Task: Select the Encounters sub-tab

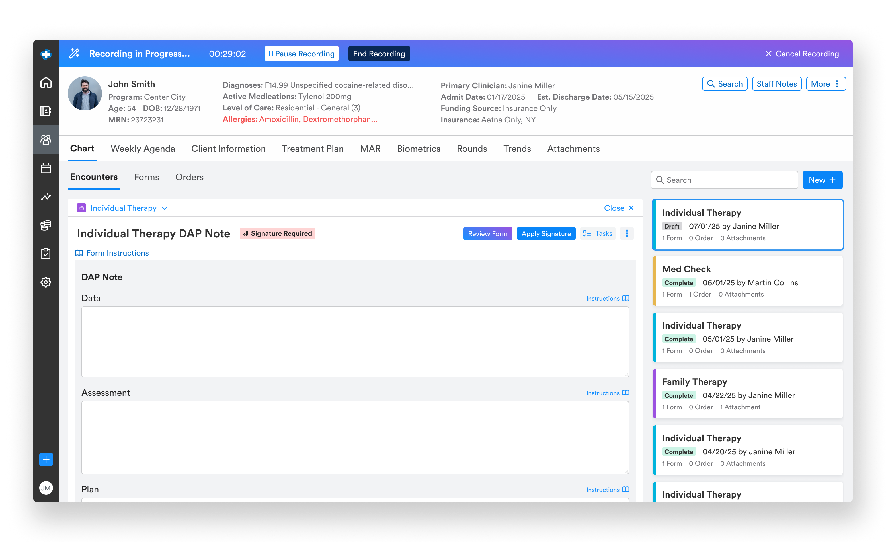Action: [x=94, y=177]
